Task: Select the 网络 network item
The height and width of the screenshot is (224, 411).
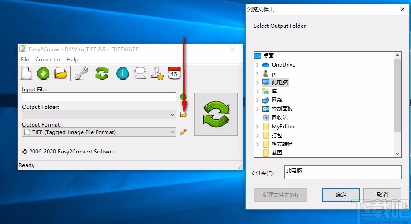Action: tap(277, 100)
